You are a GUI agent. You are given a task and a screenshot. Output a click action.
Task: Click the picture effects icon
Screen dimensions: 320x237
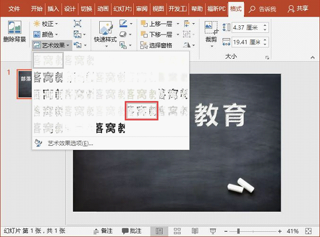(x=123, y=34)
